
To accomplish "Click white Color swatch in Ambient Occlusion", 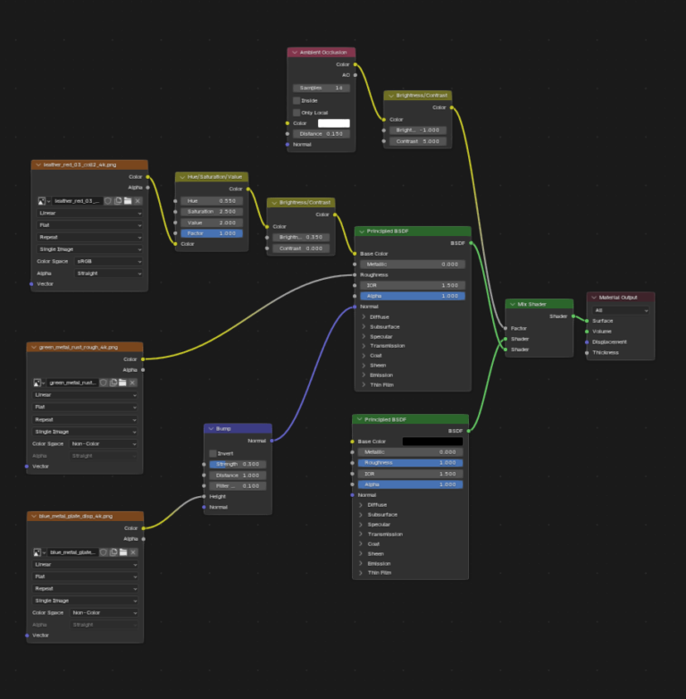I will 334,123.
